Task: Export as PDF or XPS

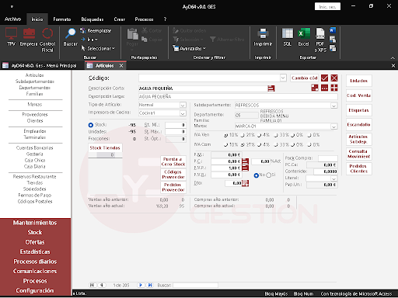Action: 320,40
